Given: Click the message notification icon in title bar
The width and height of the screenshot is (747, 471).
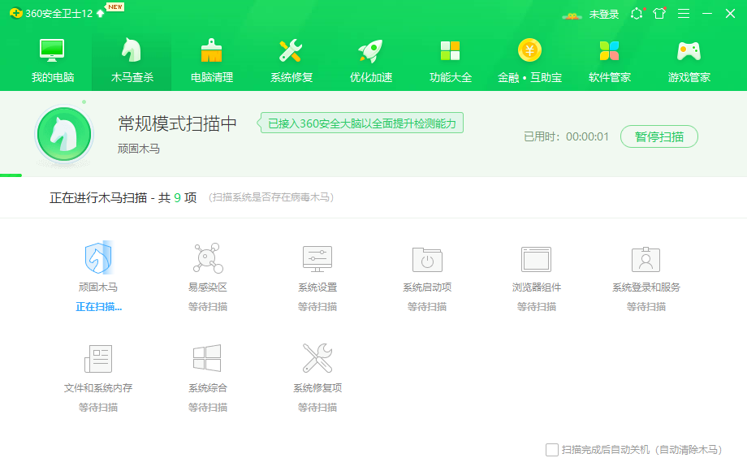Looking at the screenshot, I should pos(637,14).
